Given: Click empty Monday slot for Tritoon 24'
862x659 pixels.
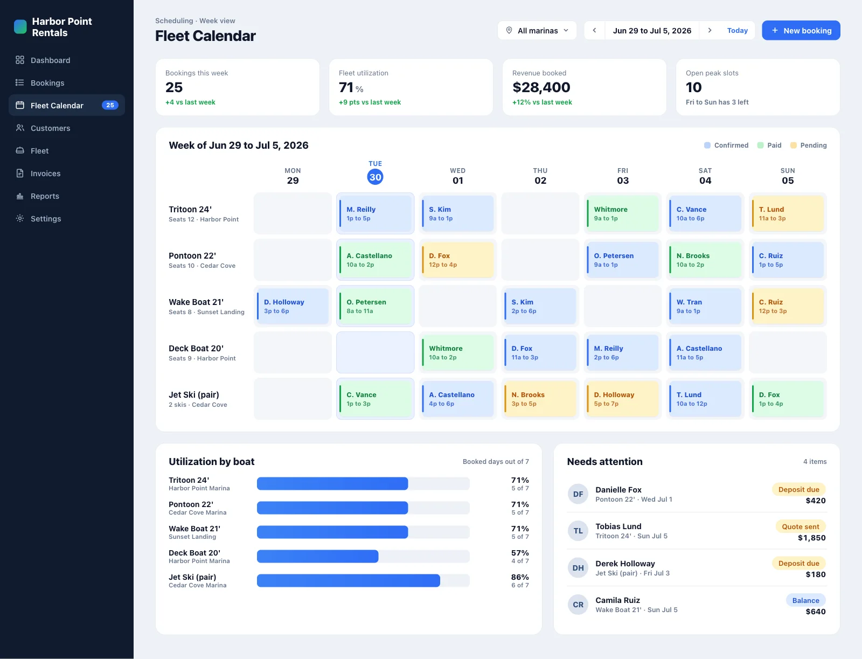Looking at the screenshot, I should (293, 213).
